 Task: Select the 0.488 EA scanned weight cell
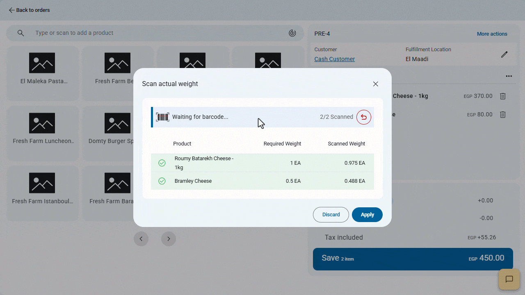tap(355, 181)
